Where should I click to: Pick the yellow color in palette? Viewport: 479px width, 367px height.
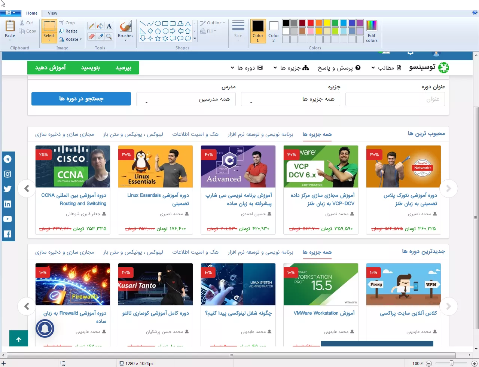327,23
